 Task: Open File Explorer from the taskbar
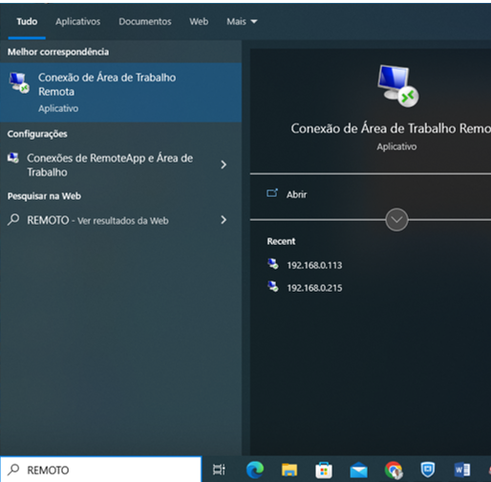[x=289, y=470]
